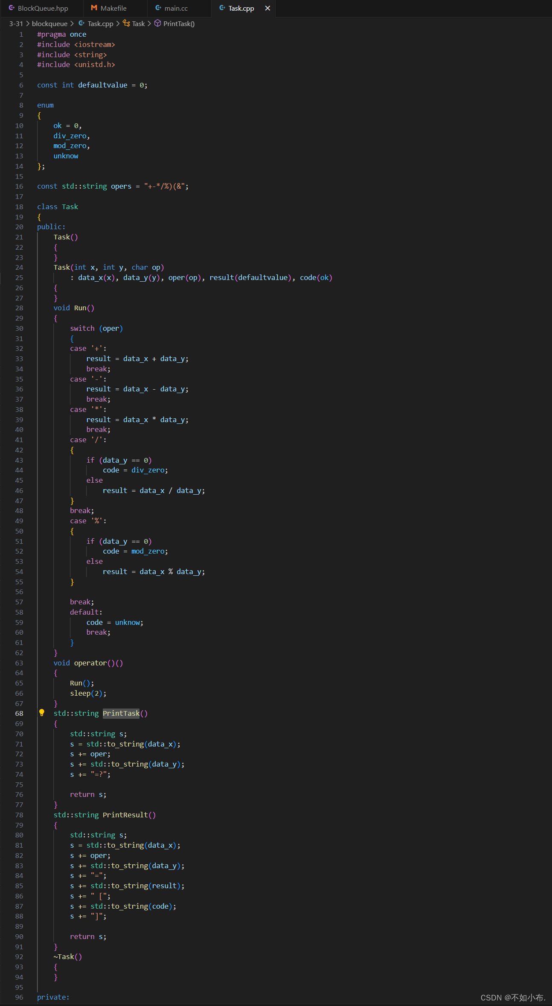Click 's += "=?";' statement
Image resolution: width=552 pixels, height=1006 pixels.
click(x=90, y=774)
